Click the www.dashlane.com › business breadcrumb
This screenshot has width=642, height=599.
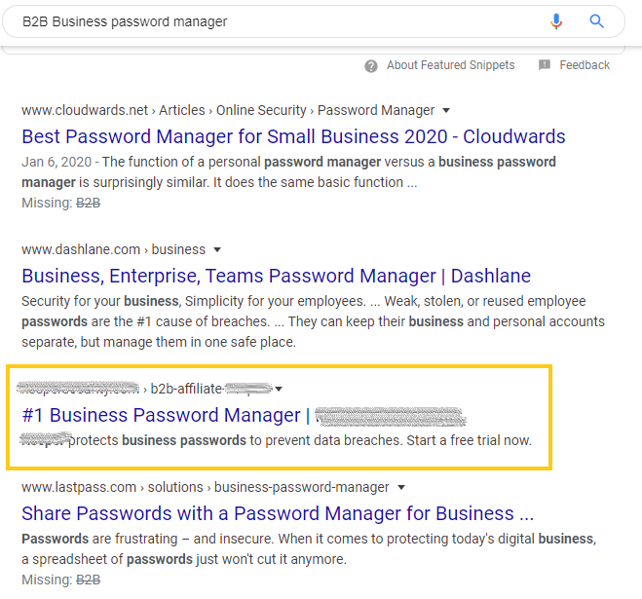(113, 249)
